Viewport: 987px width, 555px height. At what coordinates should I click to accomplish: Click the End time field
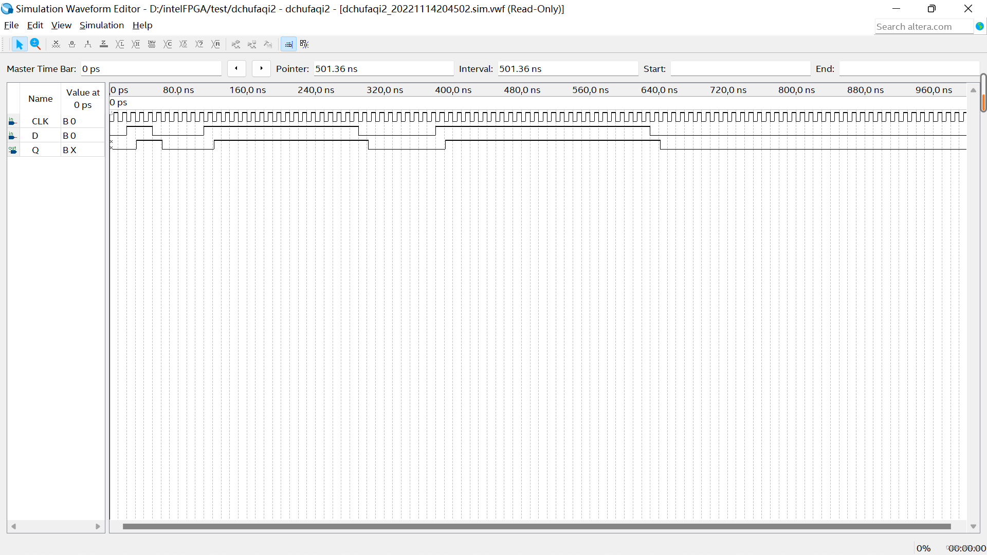909,69
